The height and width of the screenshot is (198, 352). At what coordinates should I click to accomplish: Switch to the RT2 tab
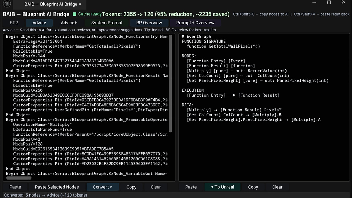14,23
